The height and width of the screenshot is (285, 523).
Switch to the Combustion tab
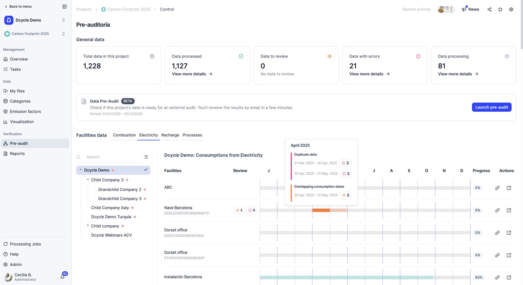[x=124, y=135]
